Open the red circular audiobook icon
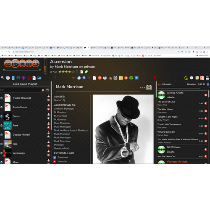Image resolution: width=210 pixels, height=210 pixels. pos(29,78)
